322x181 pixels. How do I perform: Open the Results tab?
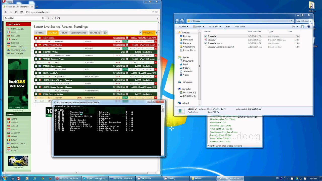64,33
